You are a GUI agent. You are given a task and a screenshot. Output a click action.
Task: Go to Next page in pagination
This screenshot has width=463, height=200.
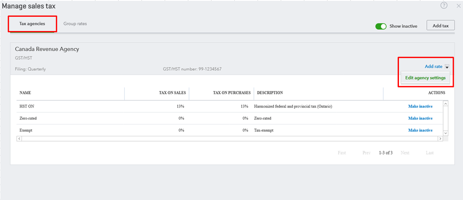click(x=405, y=153)
